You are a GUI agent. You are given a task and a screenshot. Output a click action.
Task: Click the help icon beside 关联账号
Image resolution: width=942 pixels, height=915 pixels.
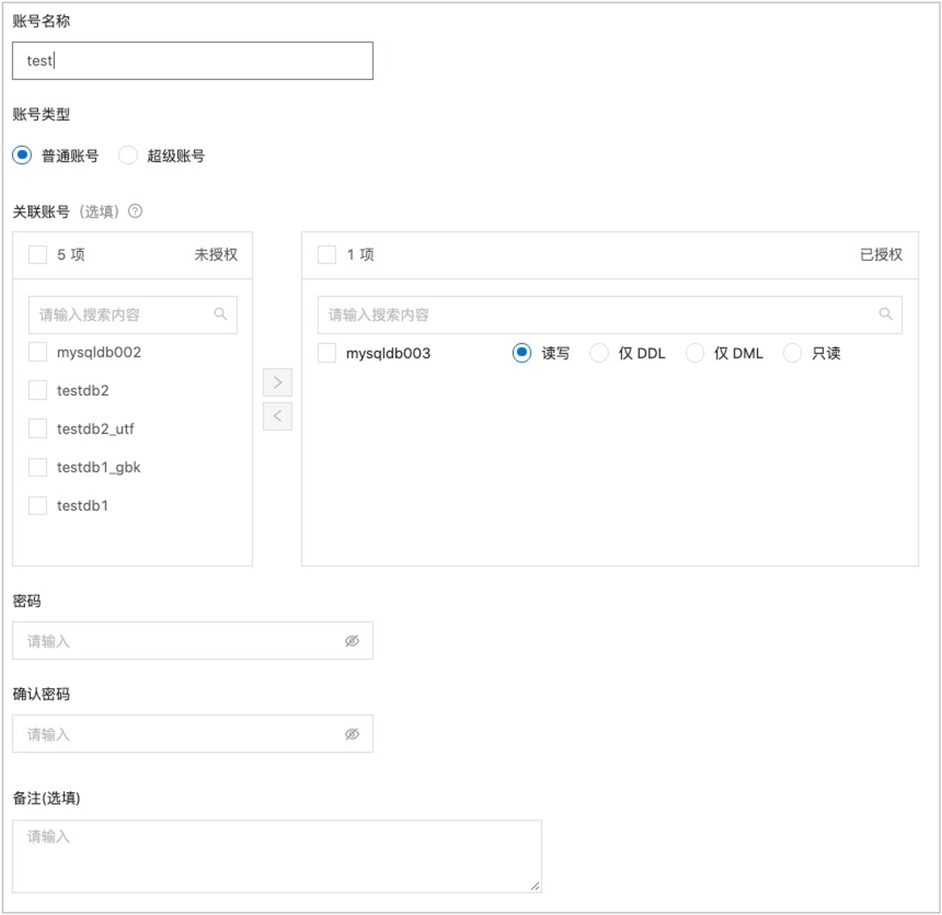pyautogui.click(x=136, y=212)
